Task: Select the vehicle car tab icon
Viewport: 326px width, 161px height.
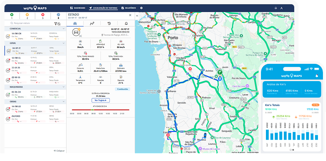Action: (75, 23)
